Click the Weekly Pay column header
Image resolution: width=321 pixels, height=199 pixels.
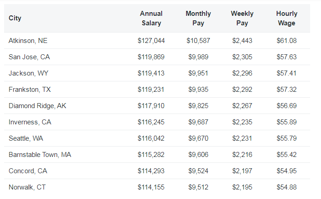point(242,19)
